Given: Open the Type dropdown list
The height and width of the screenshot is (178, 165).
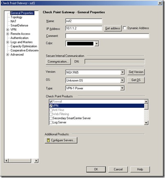Looking at the screenshot, I should point(123,88).
